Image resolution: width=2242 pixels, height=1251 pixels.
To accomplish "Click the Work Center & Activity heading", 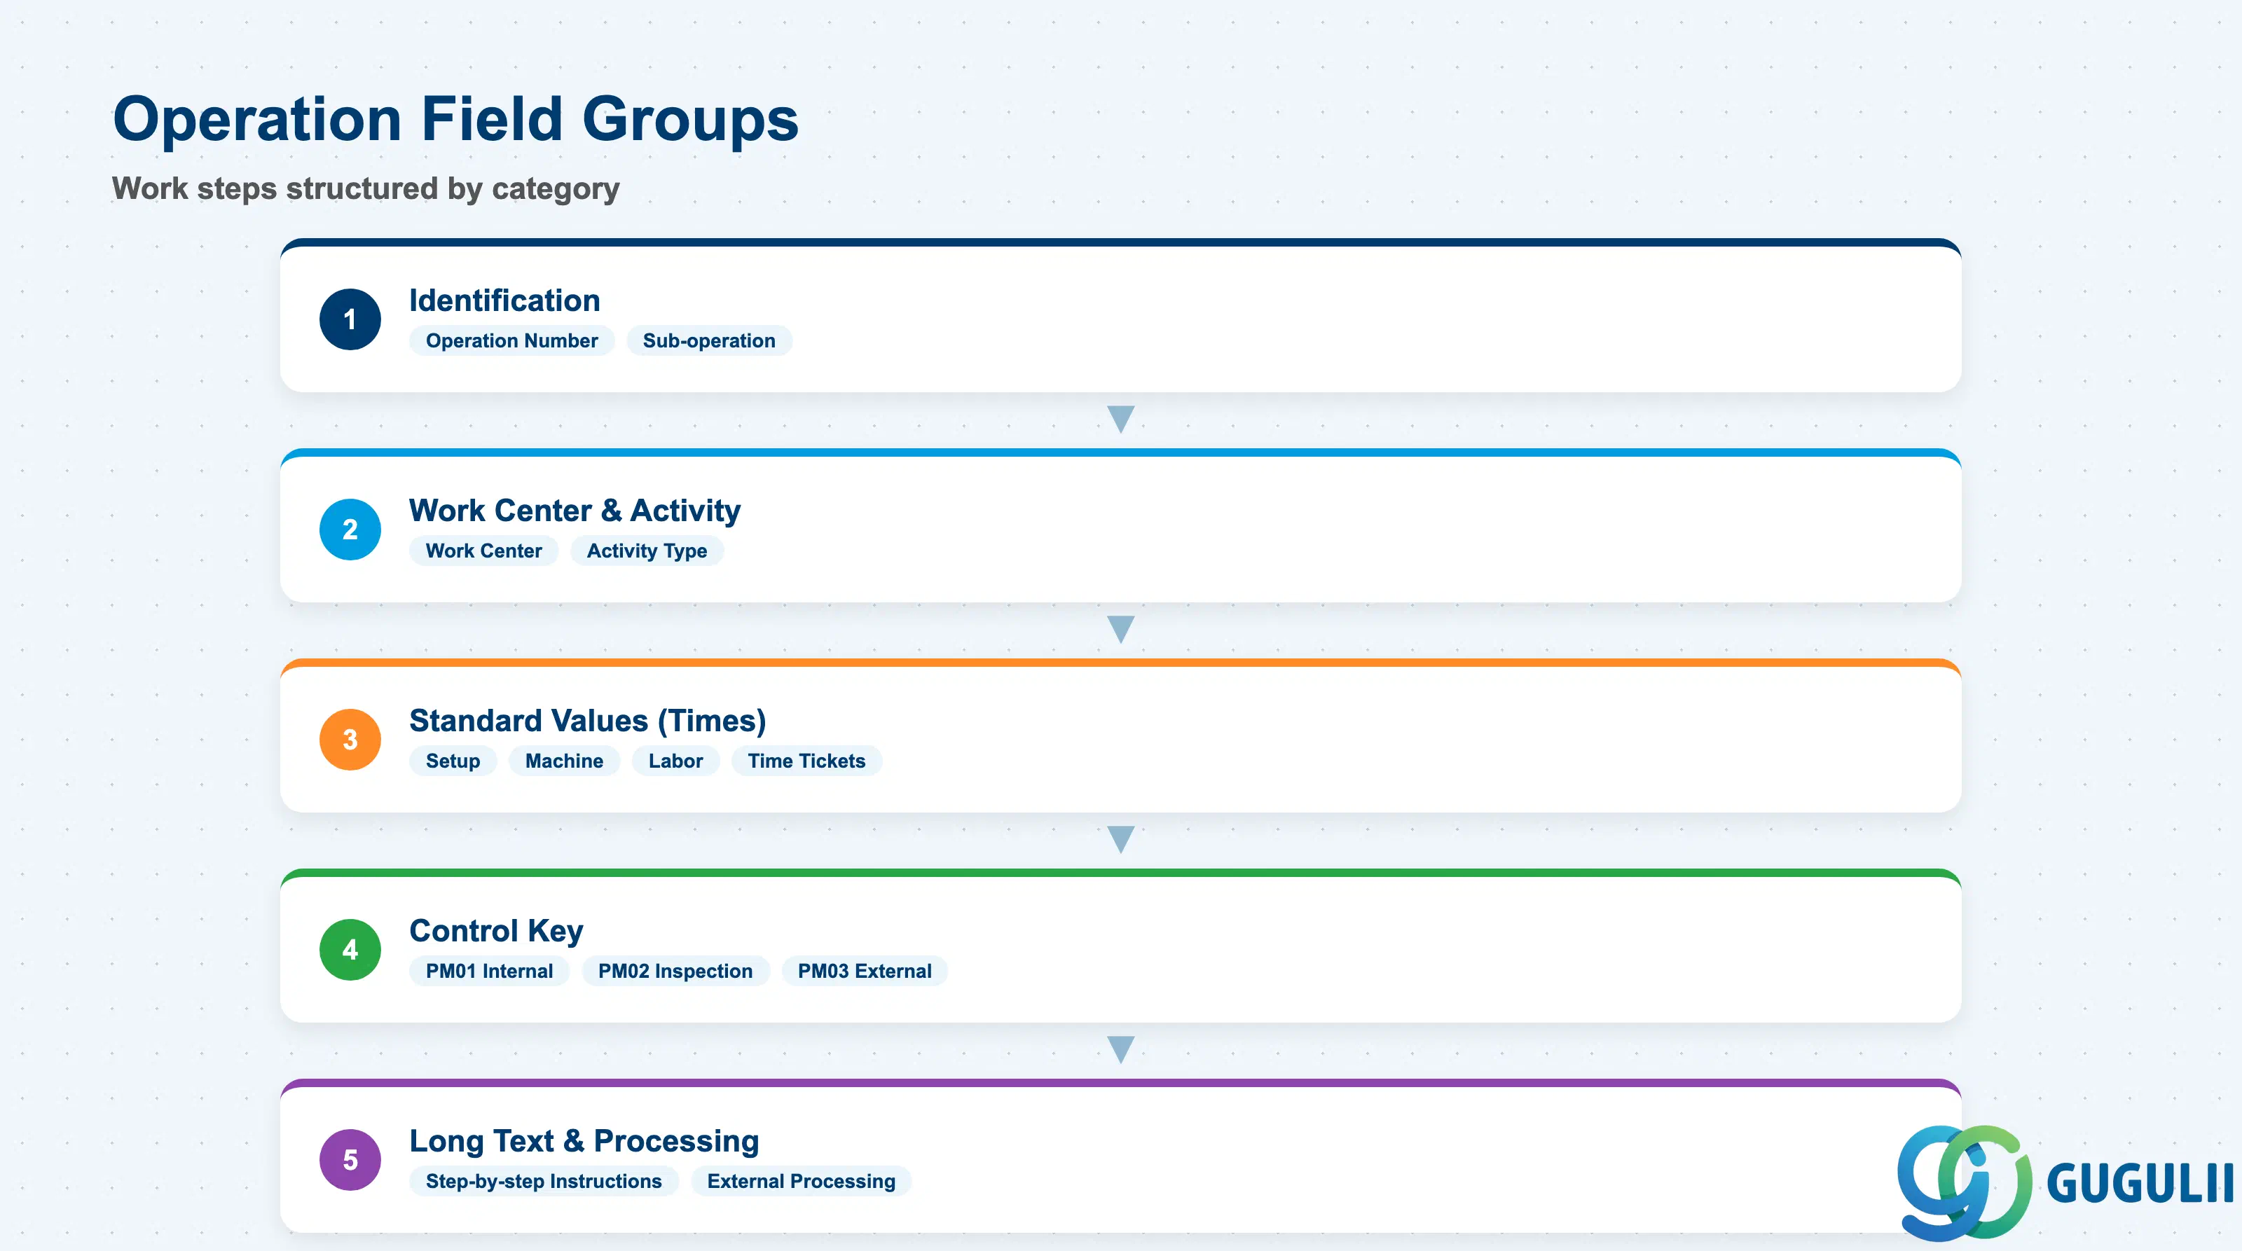I will 575,510.
